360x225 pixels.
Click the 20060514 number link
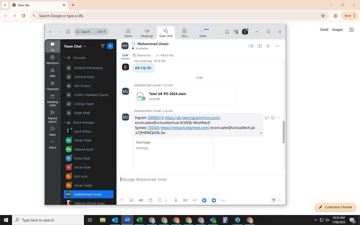coord(156,118)
